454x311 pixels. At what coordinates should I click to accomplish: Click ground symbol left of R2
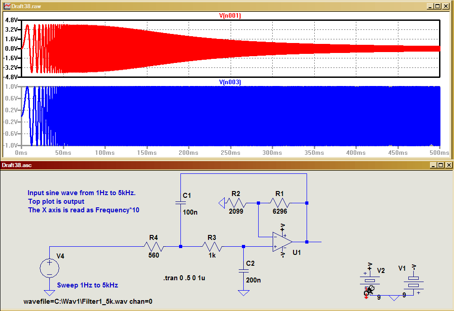pyautogui.click(x=222, y=203)
